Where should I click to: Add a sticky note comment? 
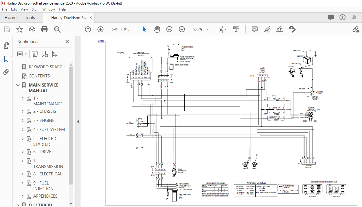click(255, 29)
